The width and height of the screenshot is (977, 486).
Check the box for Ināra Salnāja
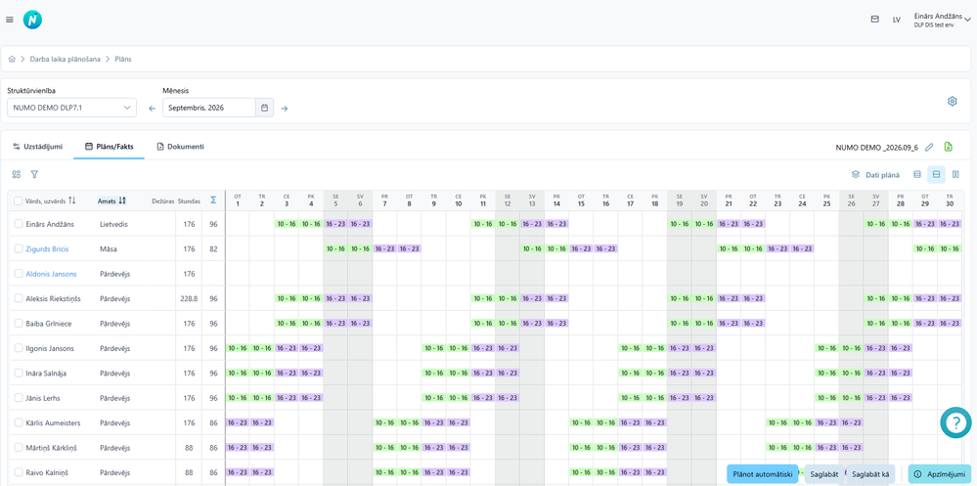point(18,374)
